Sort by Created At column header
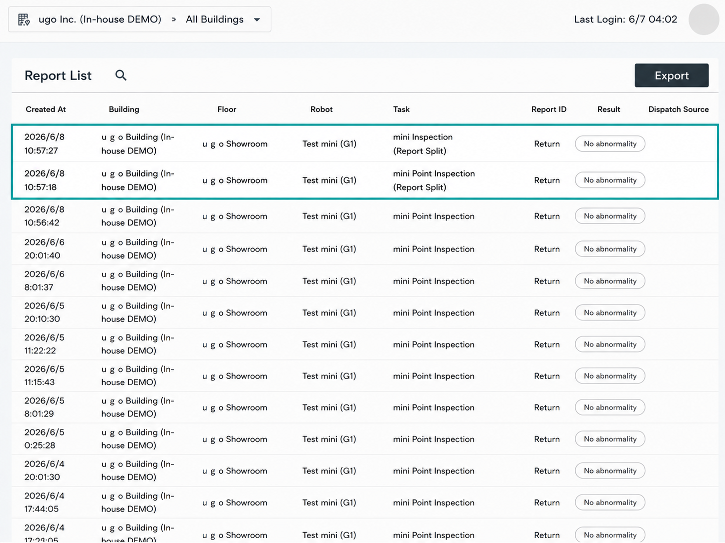The height and width of the screenshot is (543, 725). click(x=46, y=109)
